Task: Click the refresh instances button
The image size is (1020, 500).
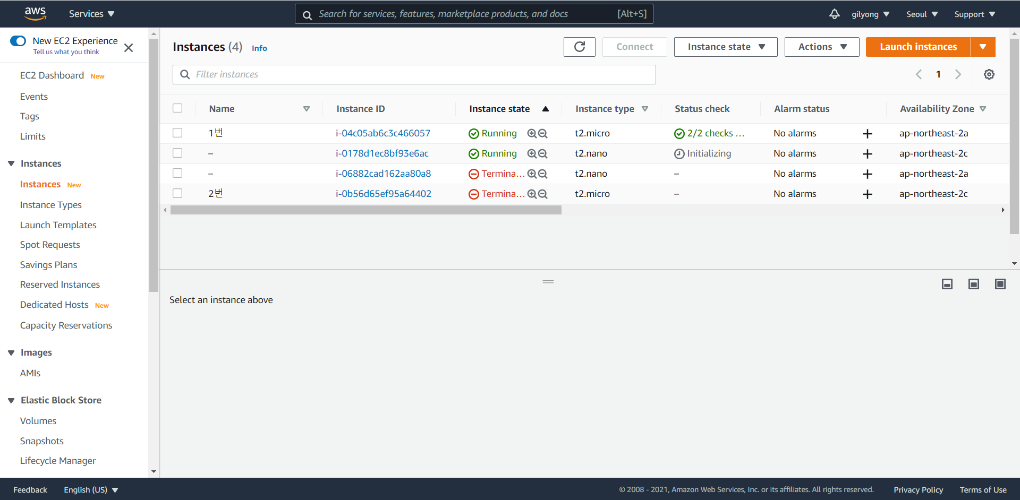Action: coord(580,47)
